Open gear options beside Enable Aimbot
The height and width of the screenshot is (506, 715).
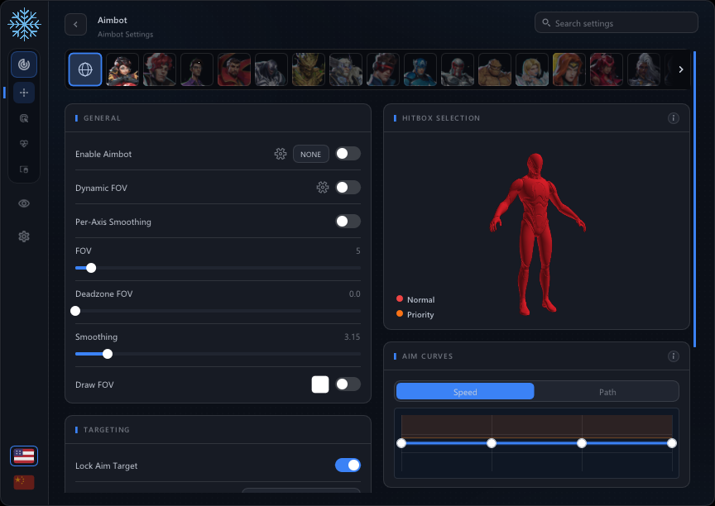pos(281,154)
